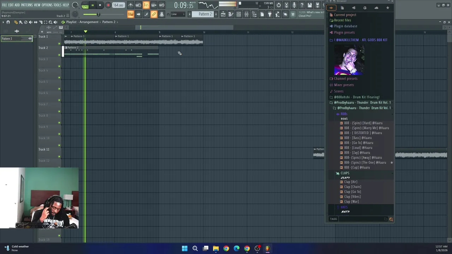The image size is (452, 254).
Task: Open the channel rack icon in toolbar
Action: coord(239,14)
